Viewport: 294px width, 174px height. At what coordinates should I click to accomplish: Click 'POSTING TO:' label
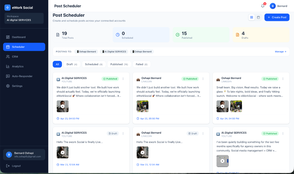tap(64, 52)
